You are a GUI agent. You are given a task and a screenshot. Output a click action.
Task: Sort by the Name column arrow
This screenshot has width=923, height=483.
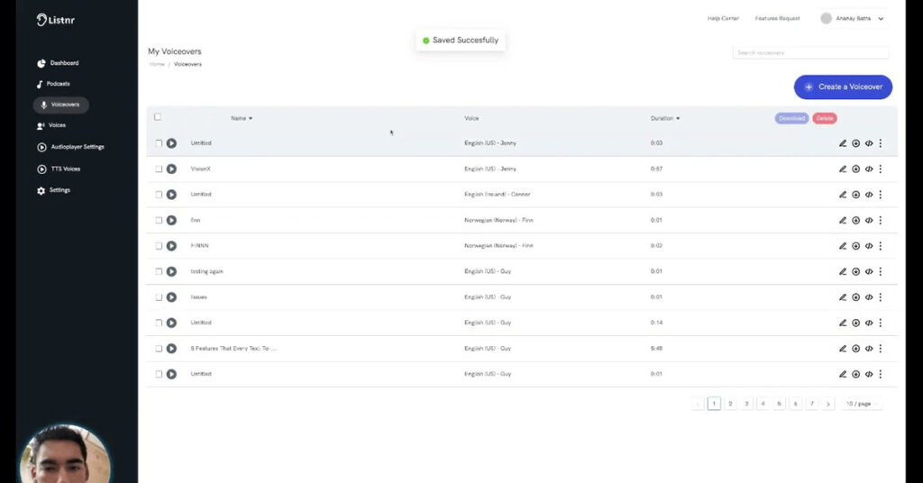pyautogui.click(x=251, y=119)
